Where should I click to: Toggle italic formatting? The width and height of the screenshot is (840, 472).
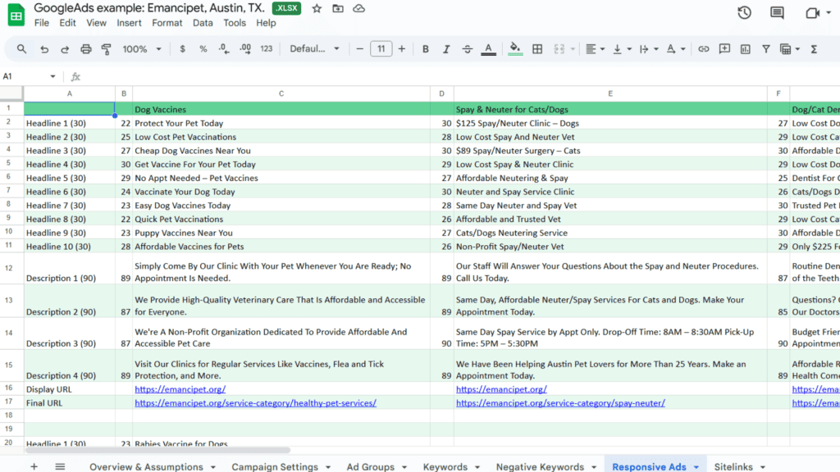point(446,48)
